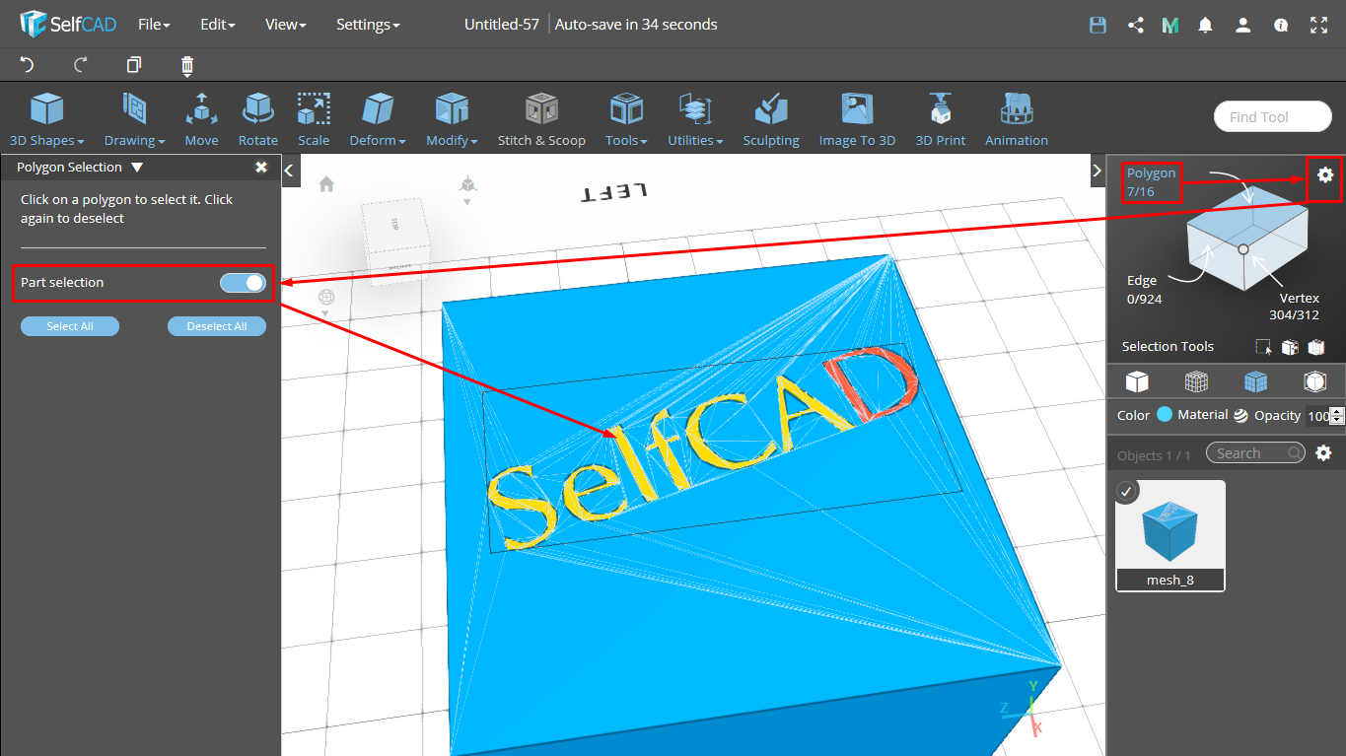
Task: Copy the selected object
Action: coord(134,65)
